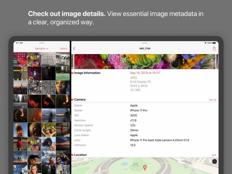Tap the red map location pin
The height and width of the screenshot is (174, 232).
click(145, 167)
